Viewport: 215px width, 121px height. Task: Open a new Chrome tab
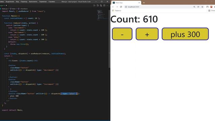point(144,3)
